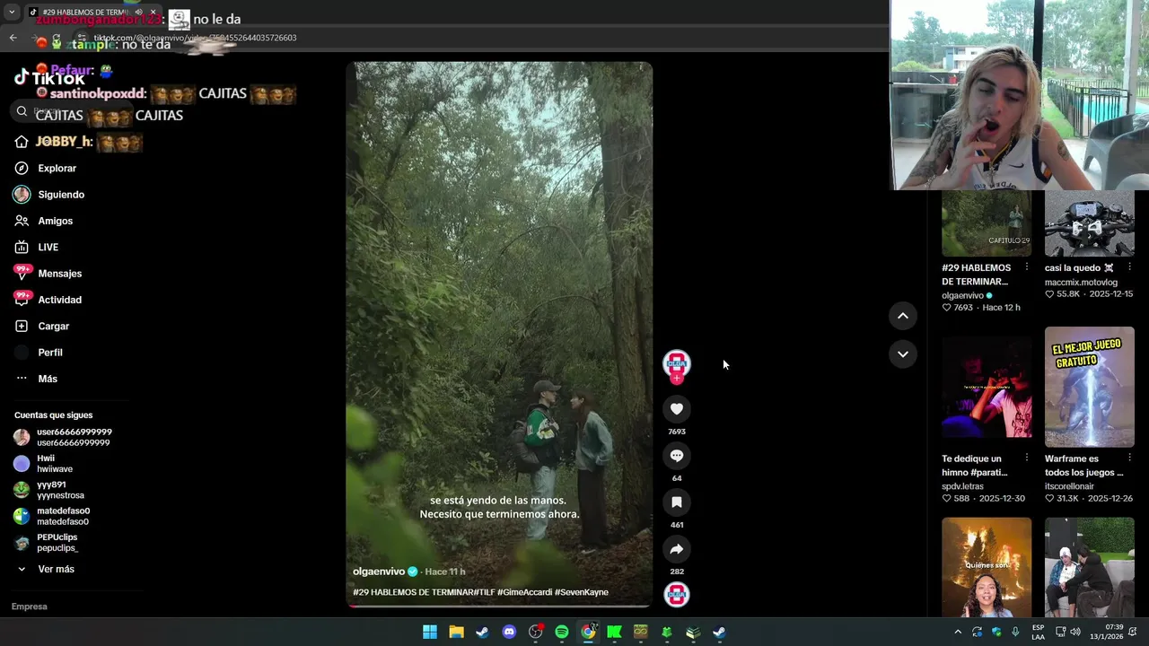Image resolution: width=1149 pixels, height=646 pixels.
Task: Show hidden tray icons with the chevron
Action: [958, 632]
